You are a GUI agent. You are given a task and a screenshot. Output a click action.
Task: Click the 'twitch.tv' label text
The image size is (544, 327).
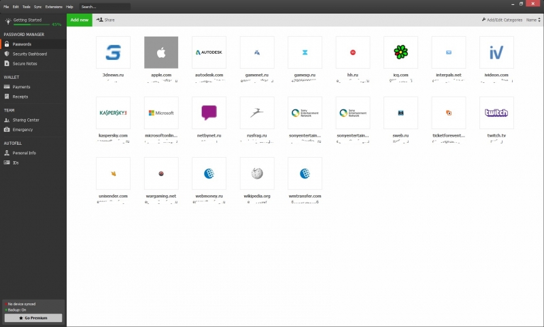point(496,135)
